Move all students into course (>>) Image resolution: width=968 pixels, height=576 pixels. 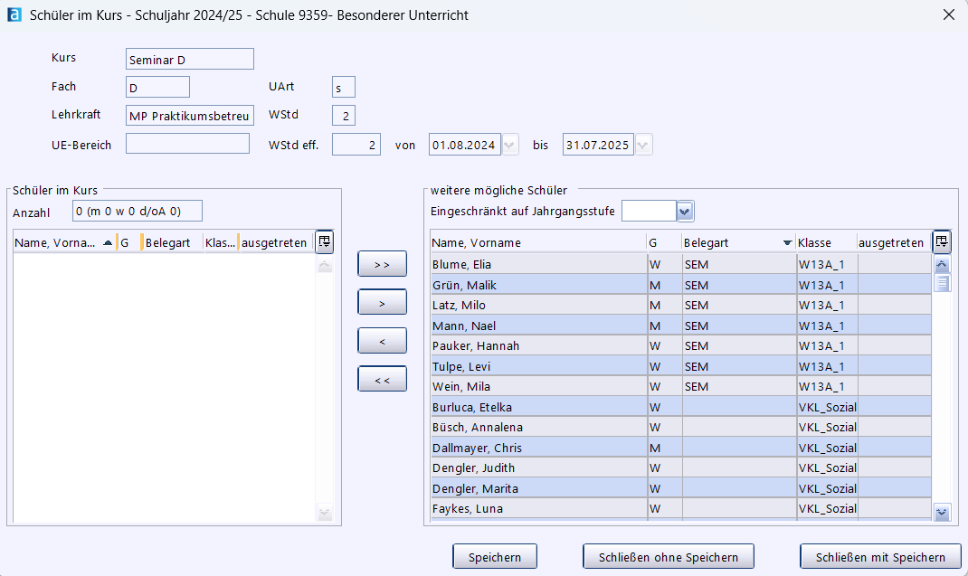pyautogui.click(x=382, y=264)
